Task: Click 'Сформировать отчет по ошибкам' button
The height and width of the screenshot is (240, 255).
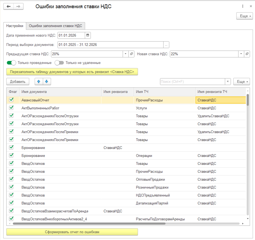Action: point(72,232)
